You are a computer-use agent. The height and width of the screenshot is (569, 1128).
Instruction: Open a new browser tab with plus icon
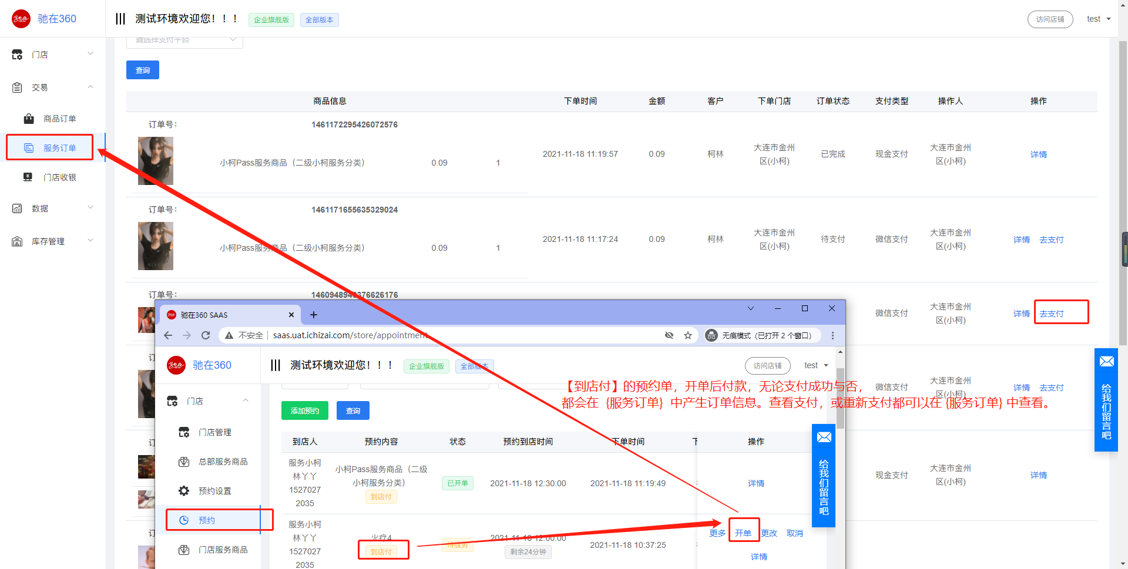[x=314, y=315]
